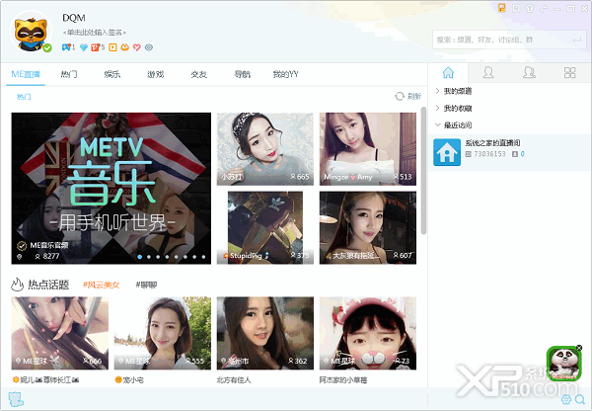Click the magnifier icon in bottom-right corner
Screen dimensions: 592x411
tap(580, 399)
